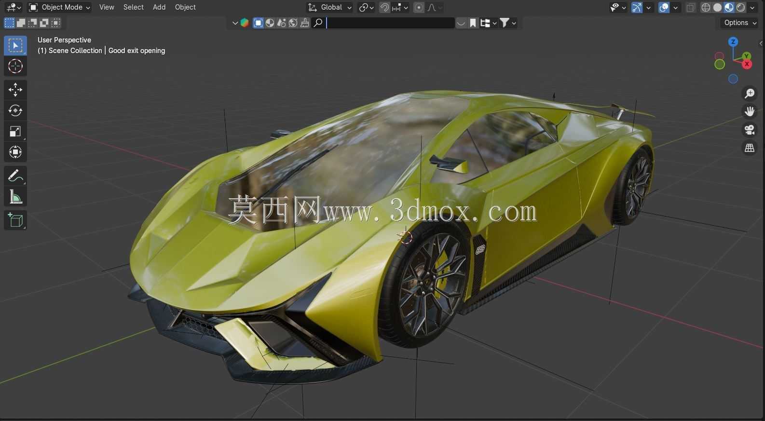This screenshot has width=765, height=421.
Task: Click the red X axis gizmo
Action: tap(747, 64)
